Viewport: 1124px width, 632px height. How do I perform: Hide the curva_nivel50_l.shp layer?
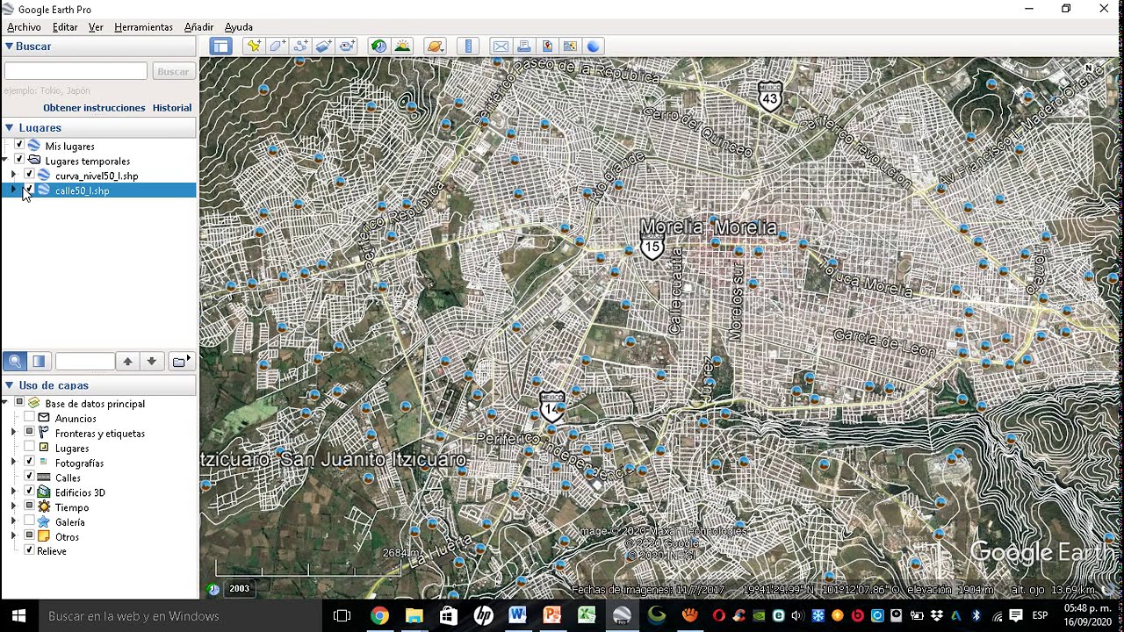29,176
